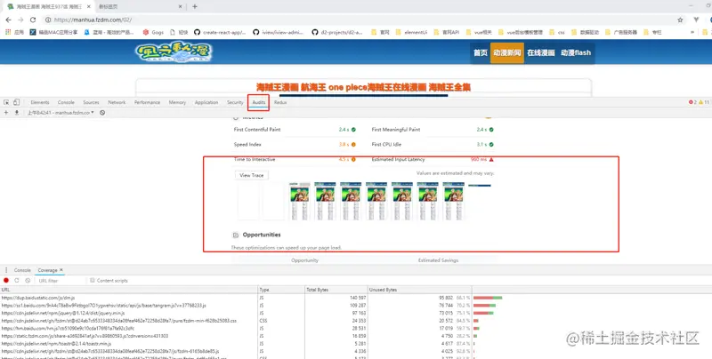This screenshot has height=359, width=712.
Task: Click the V-shaped extension icon in toolbar
Action: [696, 20]
